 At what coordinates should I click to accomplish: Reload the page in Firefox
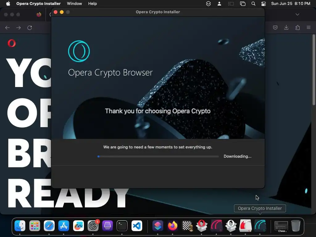(30, 27)
